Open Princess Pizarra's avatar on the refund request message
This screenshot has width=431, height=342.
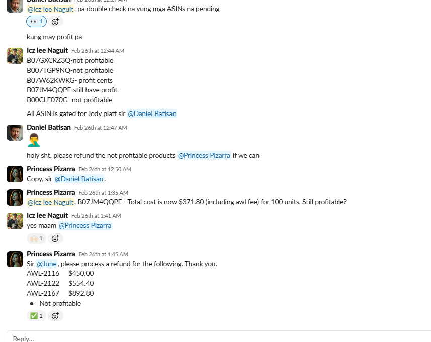coord(15,259)
